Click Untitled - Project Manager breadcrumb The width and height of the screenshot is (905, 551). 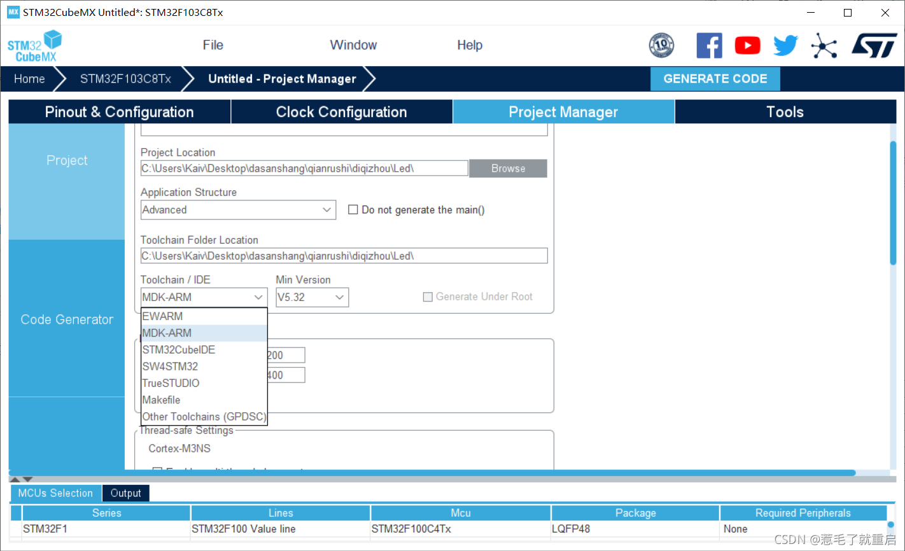click(282, 79)
